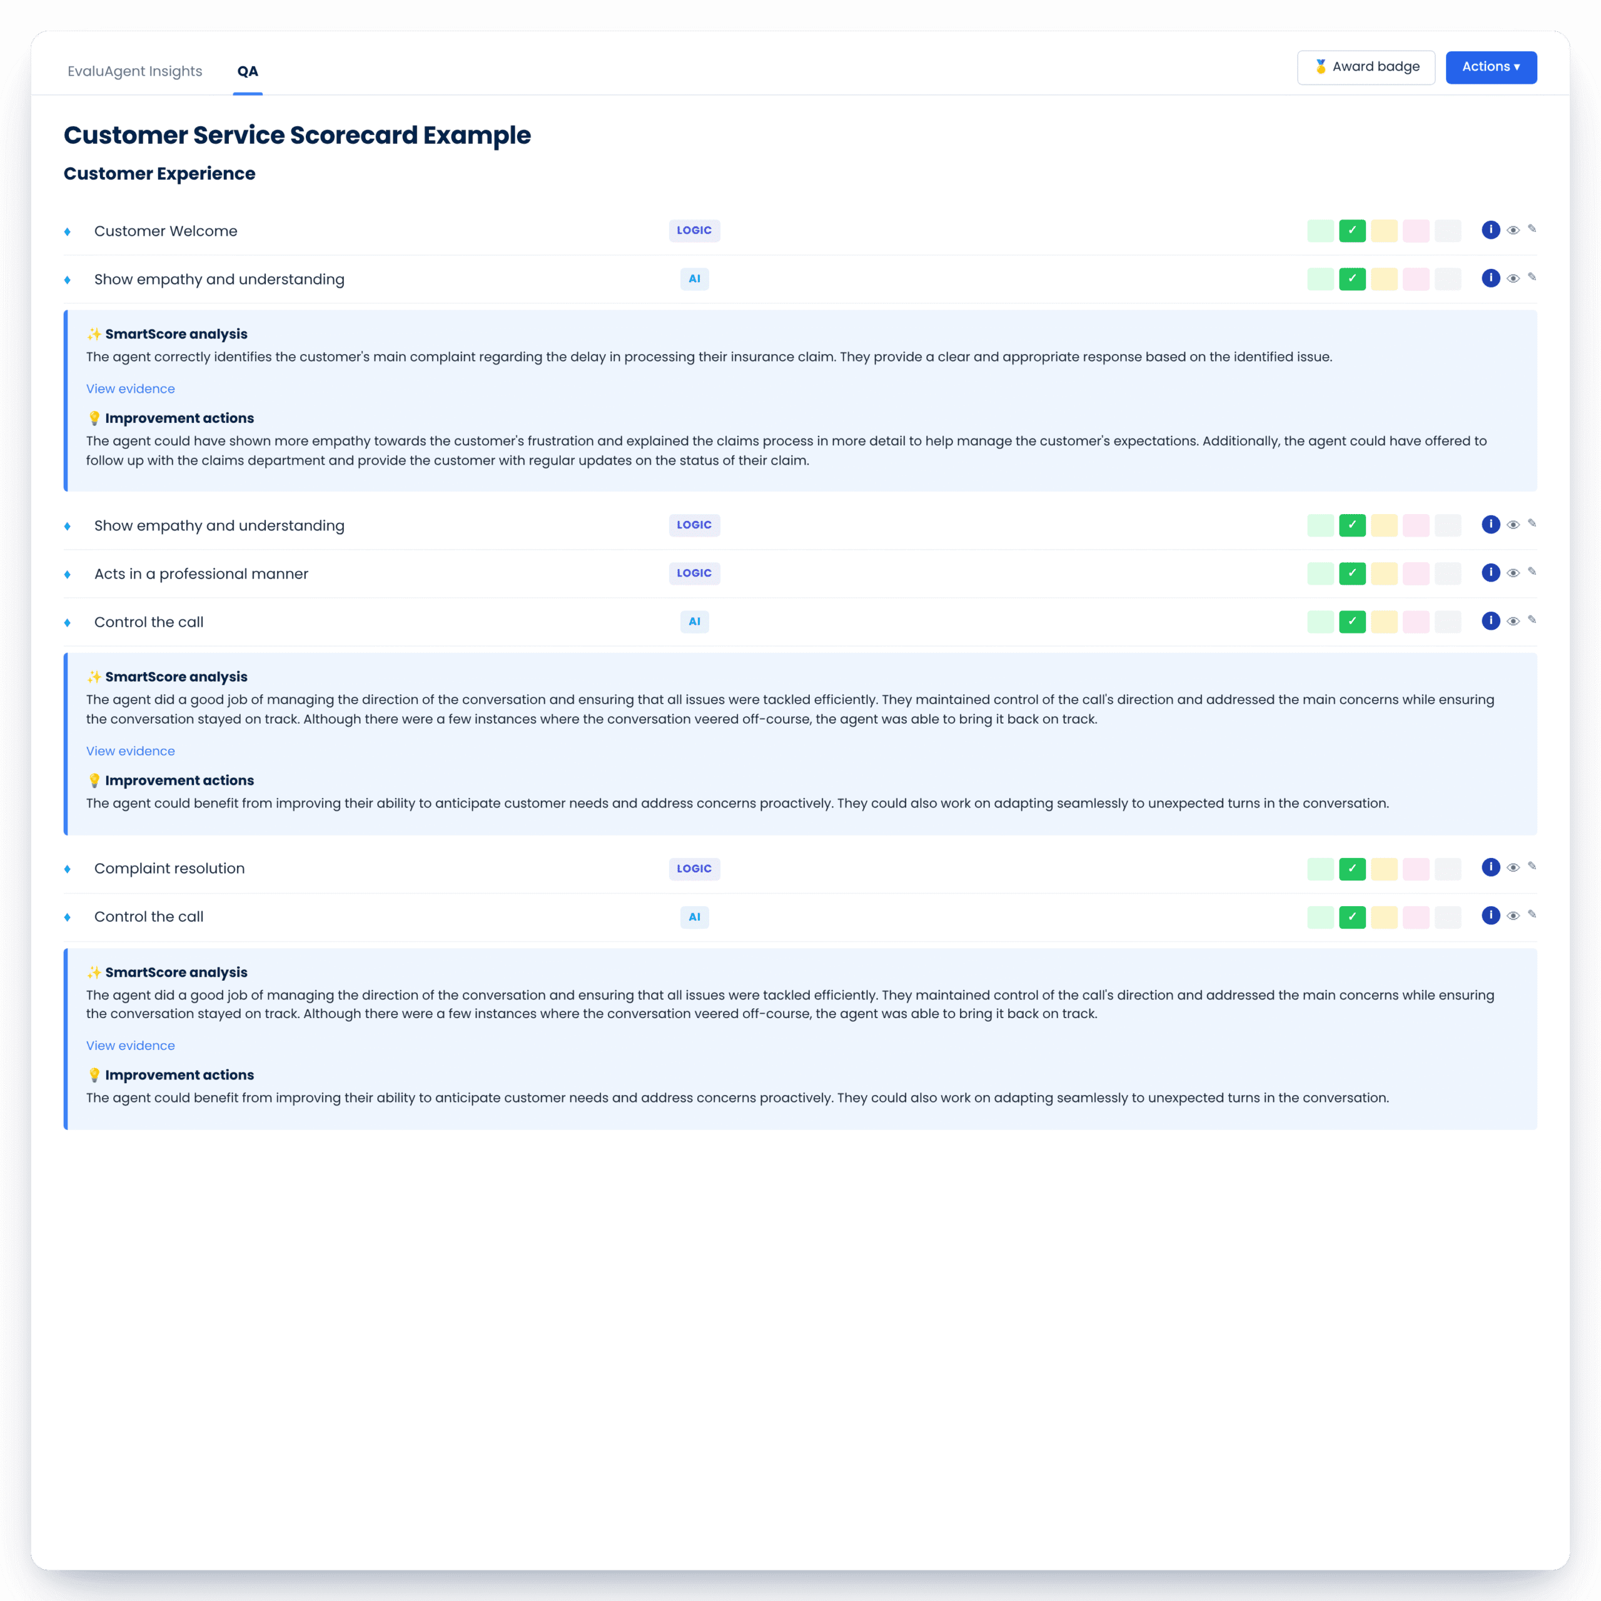Select pink score on Complaint resolution row

tap(1415, 869)
